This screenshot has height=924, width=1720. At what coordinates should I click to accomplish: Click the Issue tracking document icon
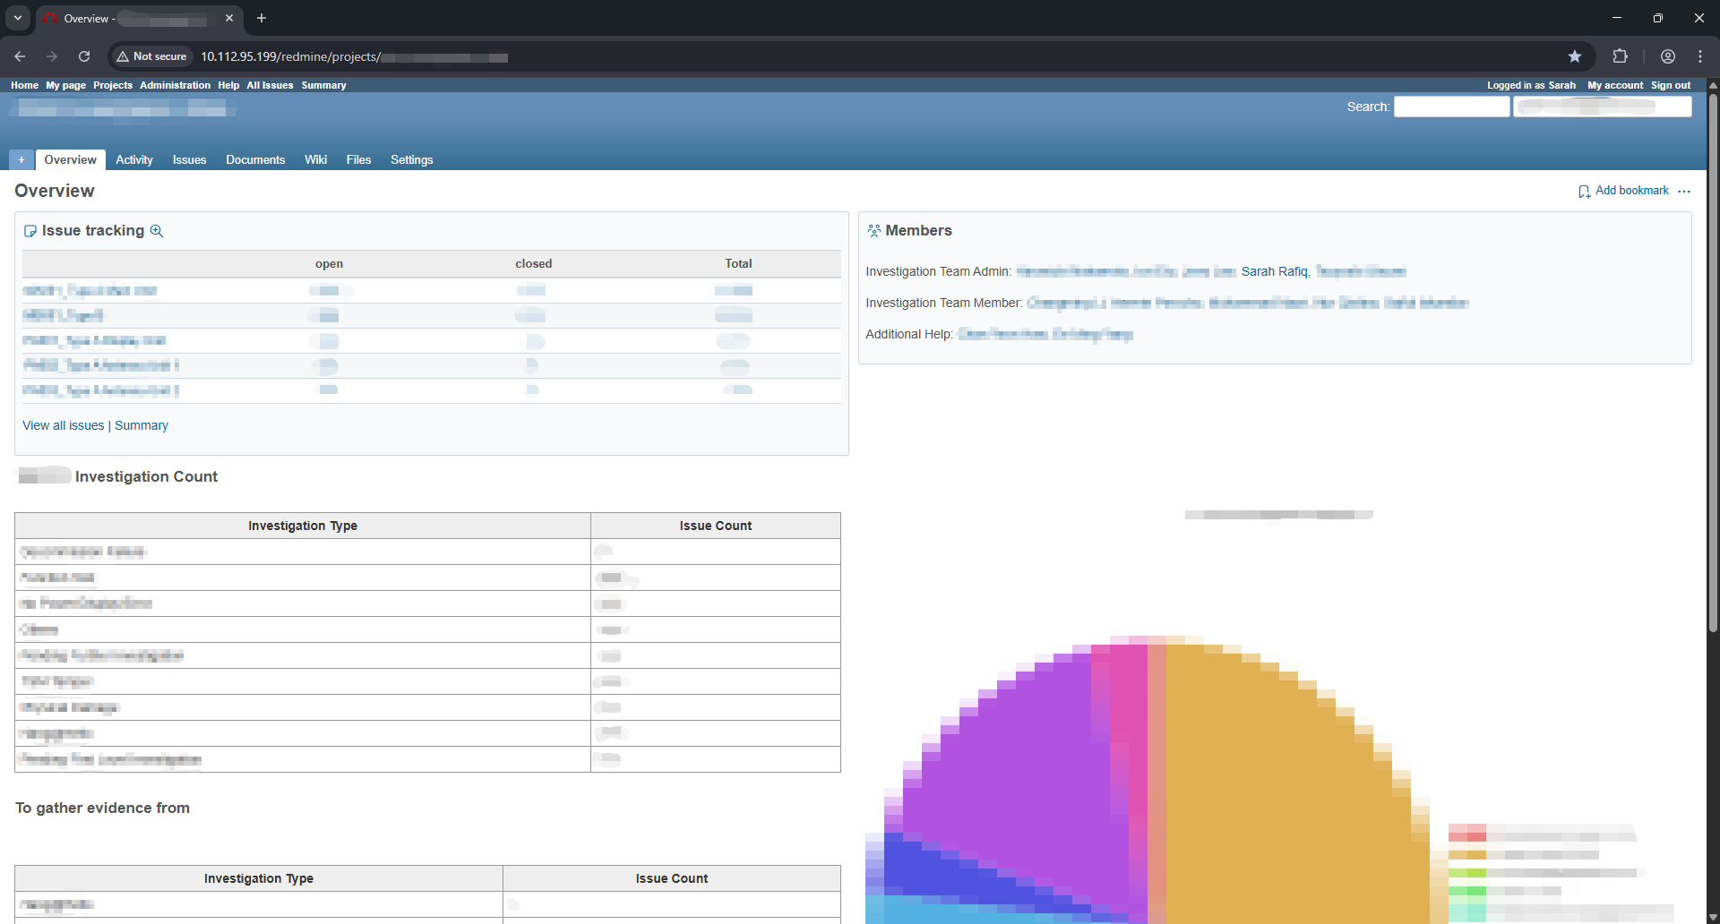[30, 230]
